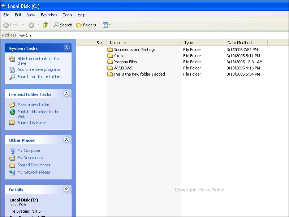Click the My Network Places icon
The height and width of the screenshot is (217, 289).
tap(12, 172)
